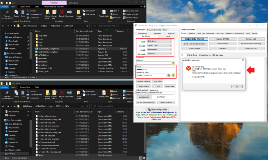The image size is (268, 160).
Task: Click Excluir in the ACBrNFSeX Explorer ribbon
Action: tap(62, 14)
